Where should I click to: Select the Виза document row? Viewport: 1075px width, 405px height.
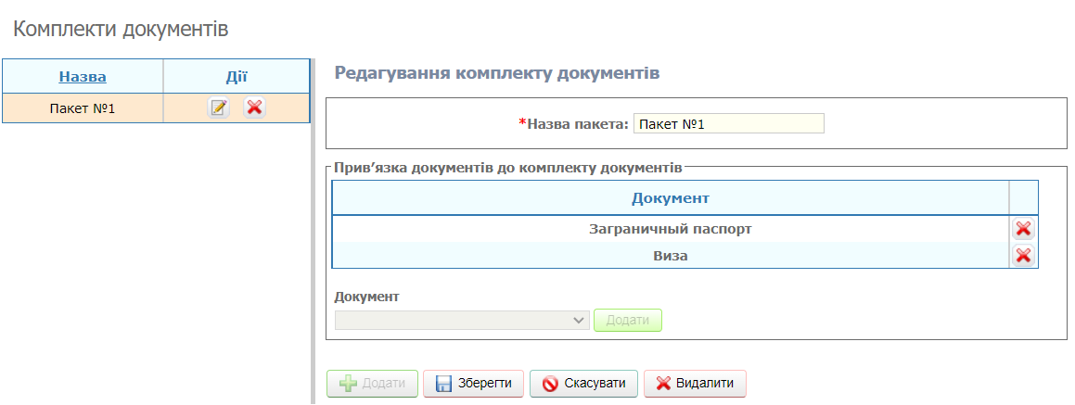(x=670, y=256)
